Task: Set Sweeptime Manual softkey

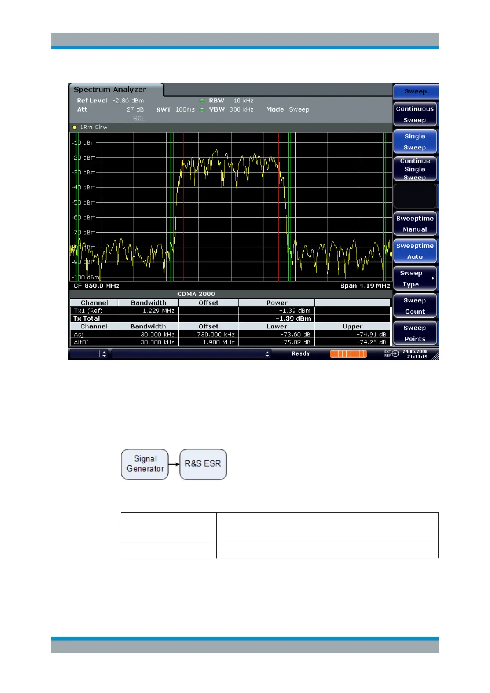Action: tap(415, 223)
